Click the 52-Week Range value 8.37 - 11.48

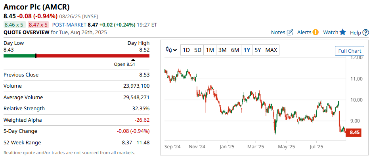135,142
